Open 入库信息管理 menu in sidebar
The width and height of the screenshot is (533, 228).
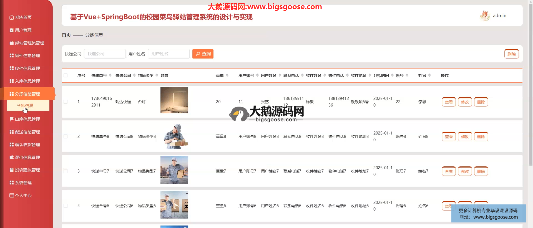[x=27, y=81]
